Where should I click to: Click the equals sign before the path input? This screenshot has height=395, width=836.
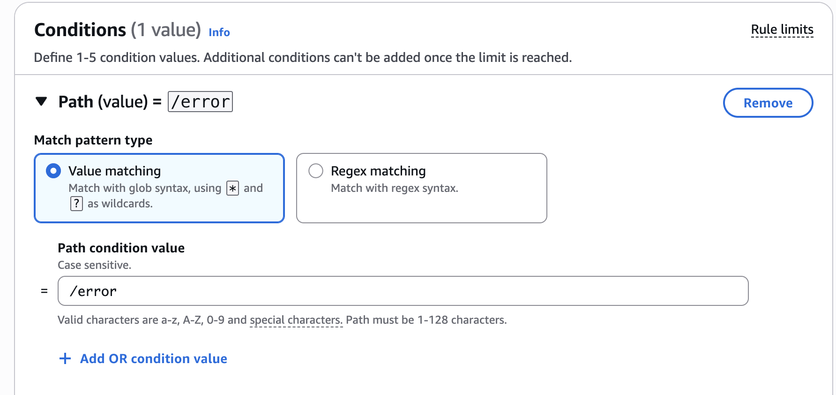pyautogui.click(x=44, y=291)
